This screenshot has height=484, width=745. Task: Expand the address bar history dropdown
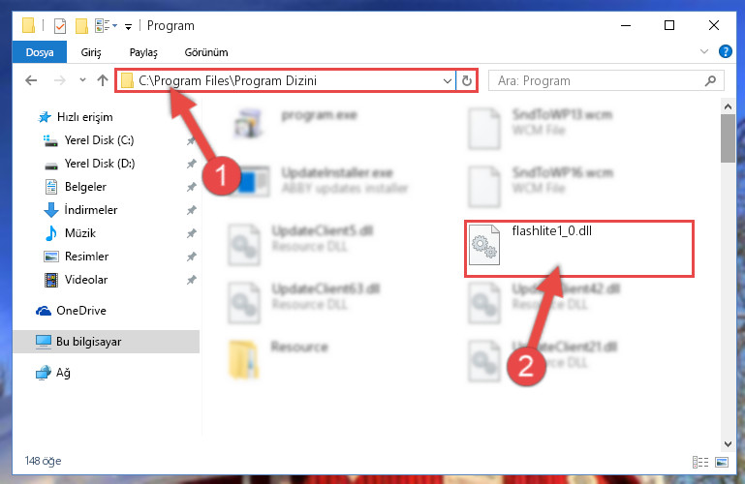click(x=447, y=80)
